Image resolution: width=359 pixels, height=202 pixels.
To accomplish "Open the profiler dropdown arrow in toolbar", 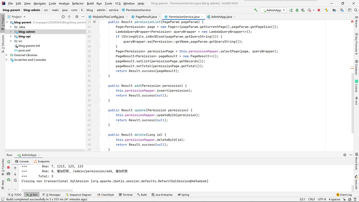I will pyautogui.click(x=314, y=11).
